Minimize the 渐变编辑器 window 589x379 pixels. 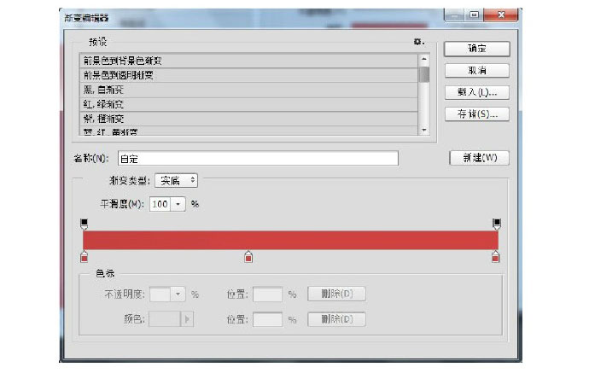454,15
